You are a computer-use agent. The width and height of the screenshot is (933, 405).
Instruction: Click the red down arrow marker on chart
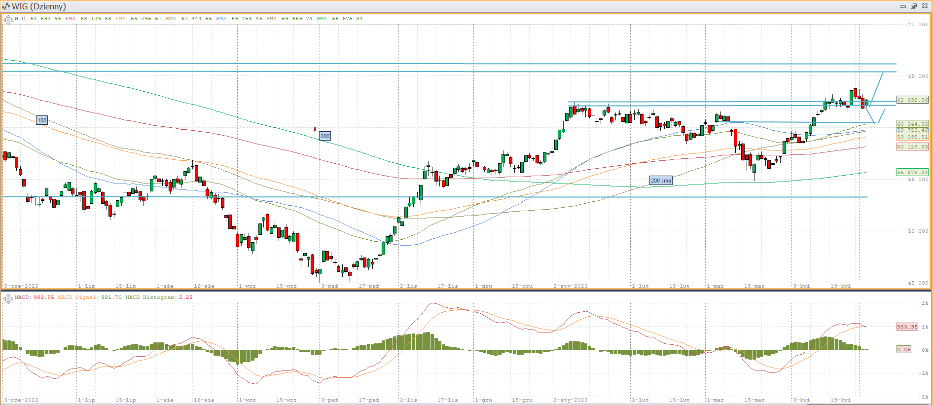pos(315,129)
